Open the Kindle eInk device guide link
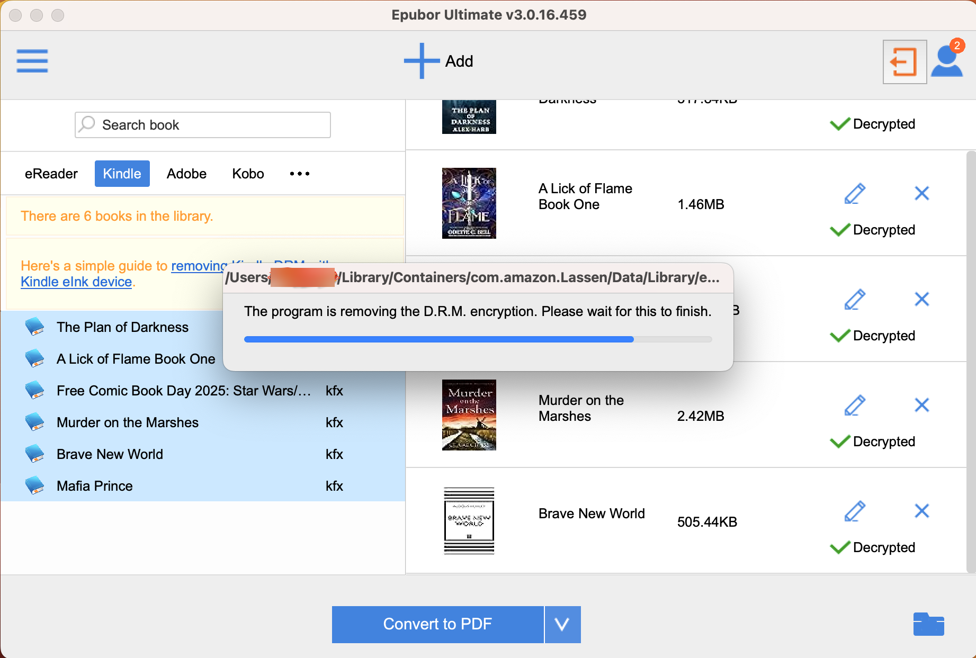This screenshot has height=658, width=976. [76, 282]
